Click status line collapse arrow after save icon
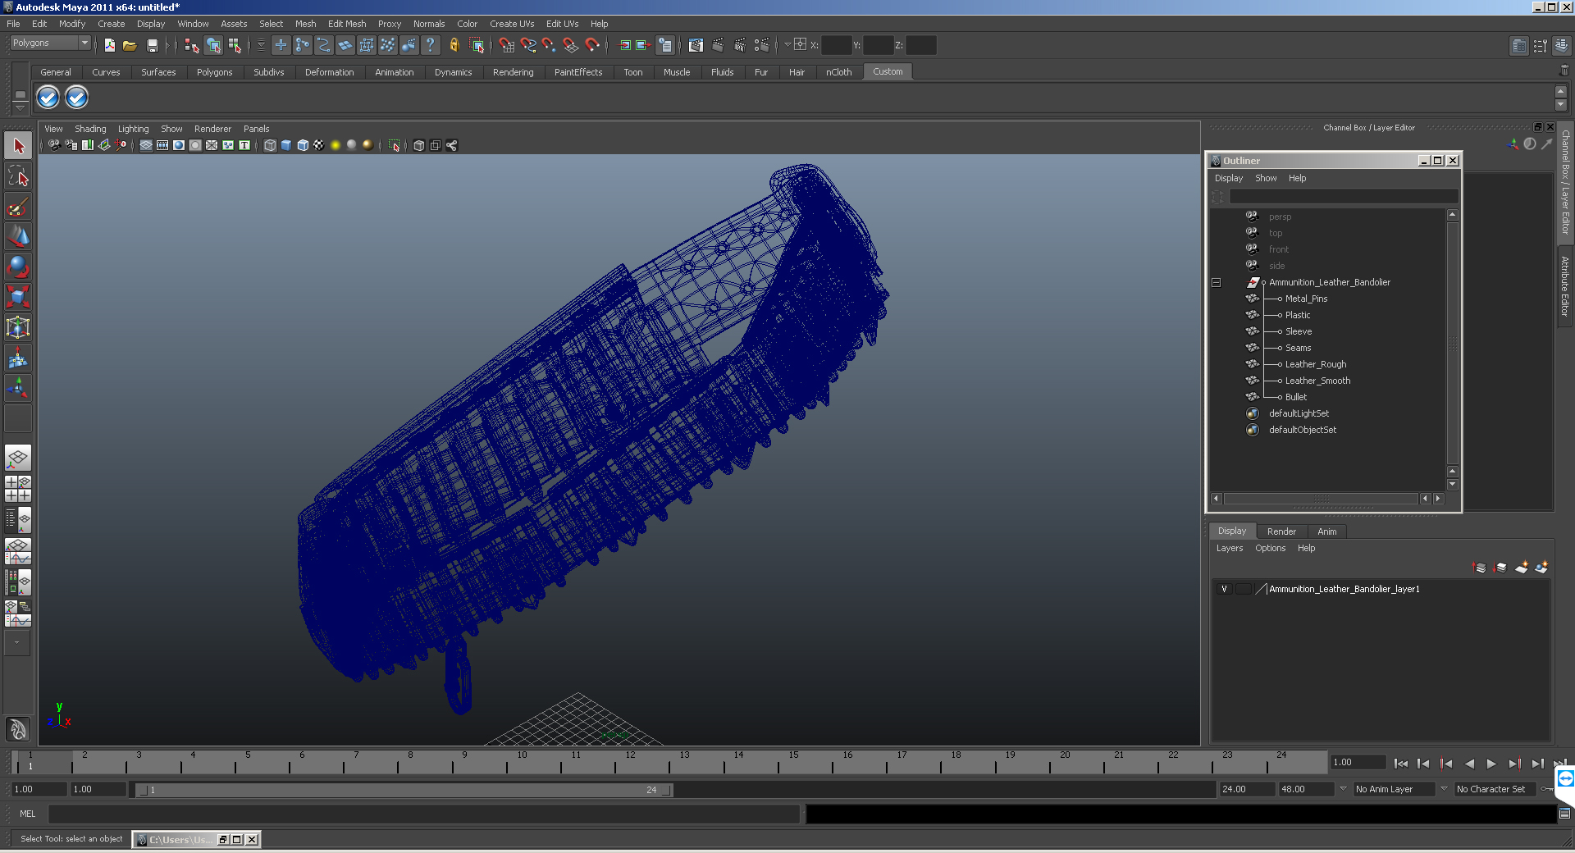Viewport: 1575px width, 853px height. [167, 45]
